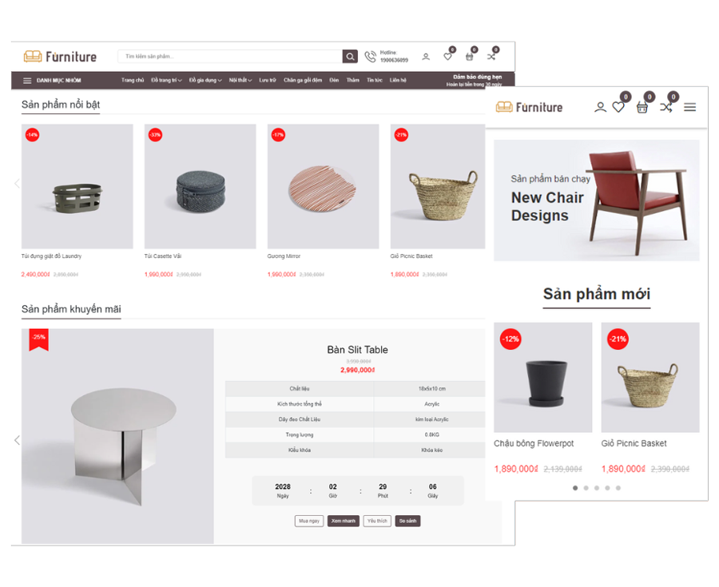
Task: Open the desktop compare shuffle icon
Action: point(491,57)
